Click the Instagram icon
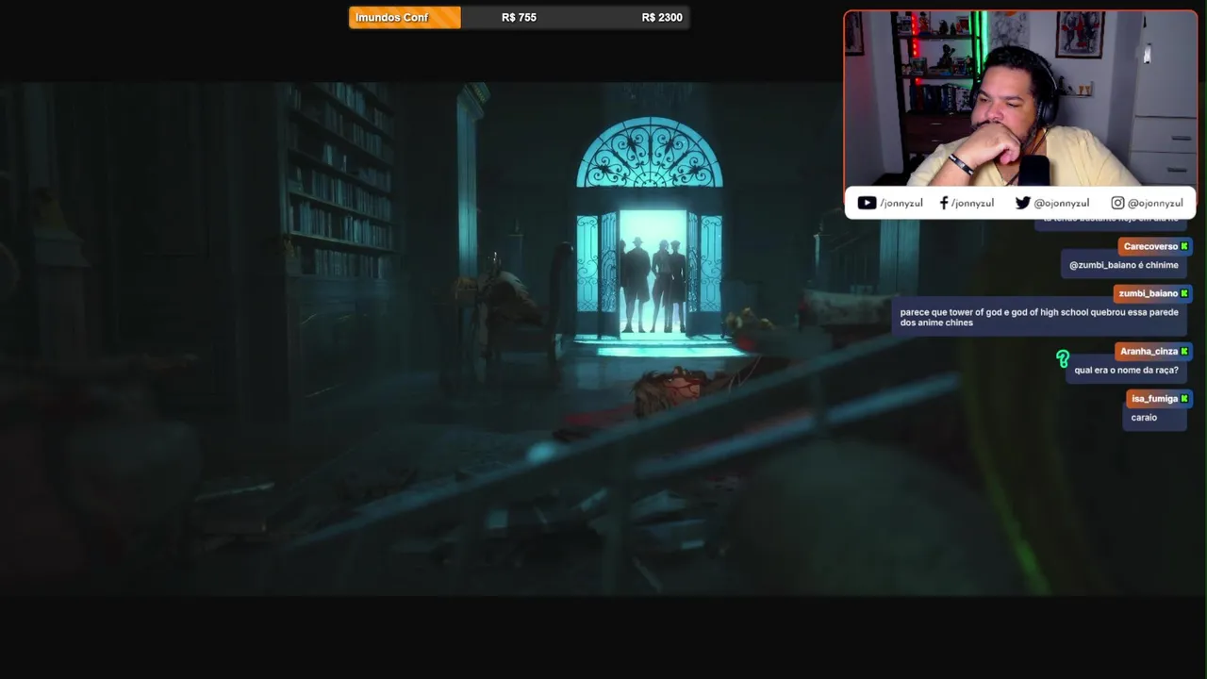 (1117, 203)
